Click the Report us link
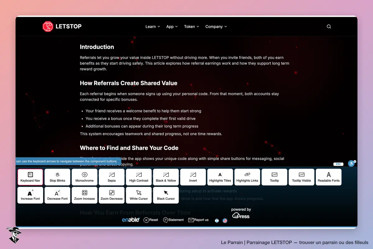 pos(199,220)
